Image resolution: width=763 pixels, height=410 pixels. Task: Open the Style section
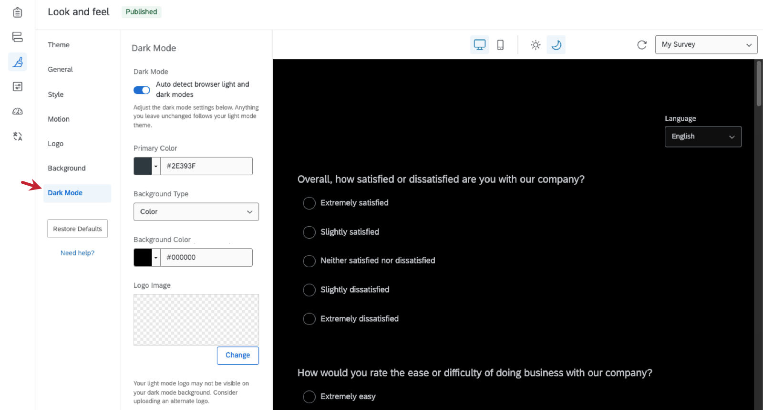point(55,95)
